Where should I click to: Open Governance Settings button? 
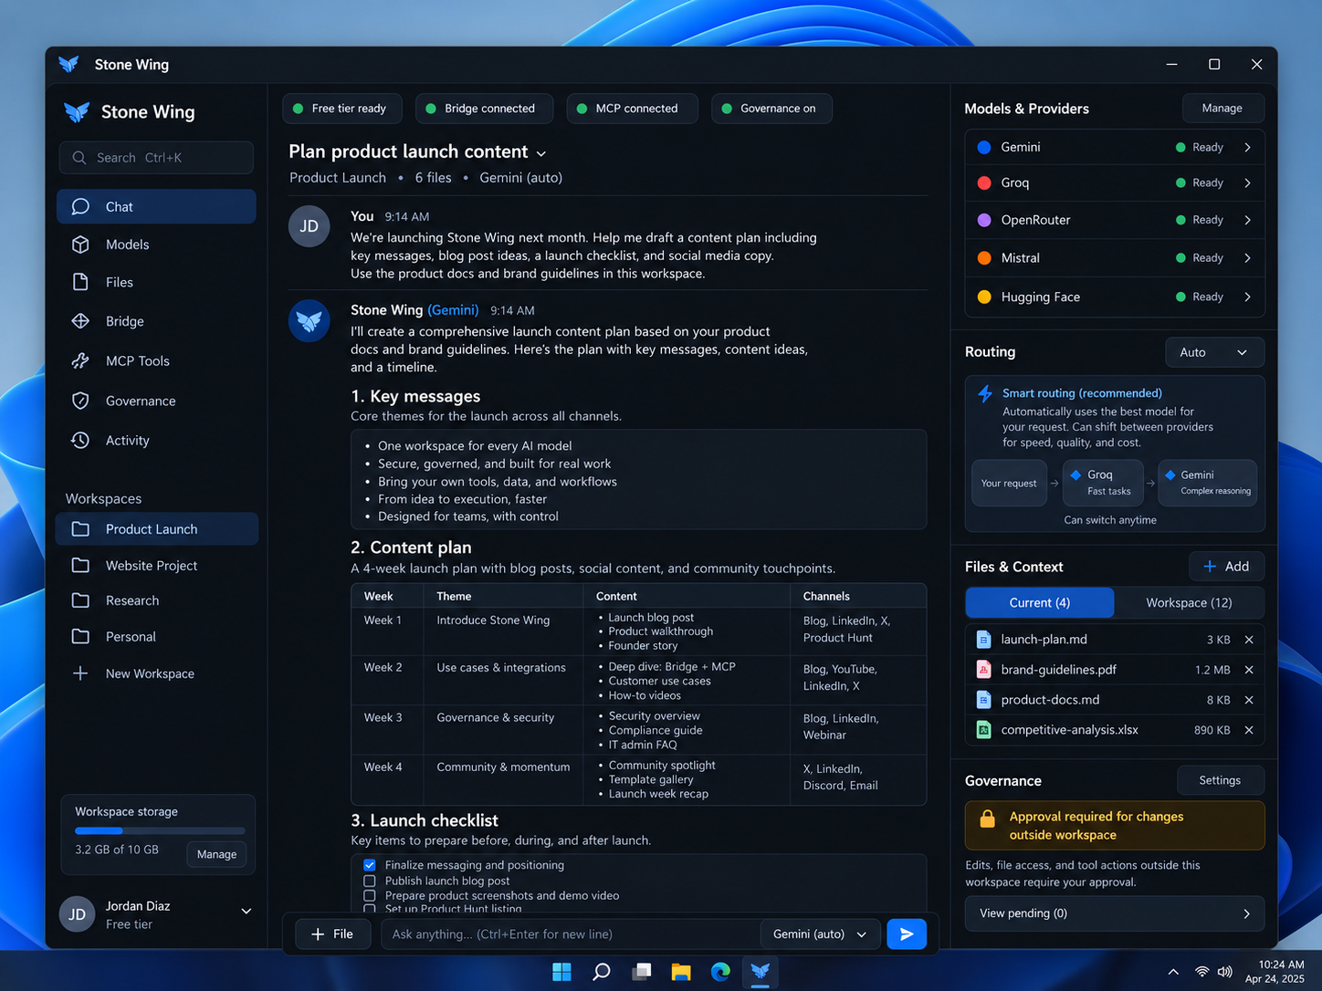[1220, 780]
